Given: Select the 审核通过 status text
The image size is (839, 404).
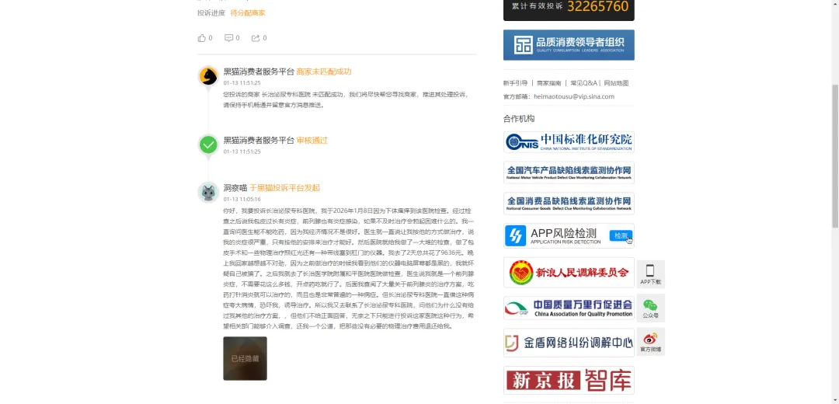Looking at the screenshot, I should pyautogui.click(x=312, y=140).
